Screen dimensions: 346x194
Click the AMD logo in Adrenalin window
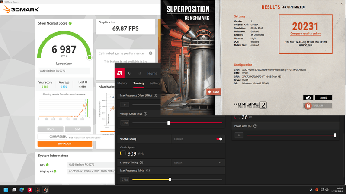119,73
